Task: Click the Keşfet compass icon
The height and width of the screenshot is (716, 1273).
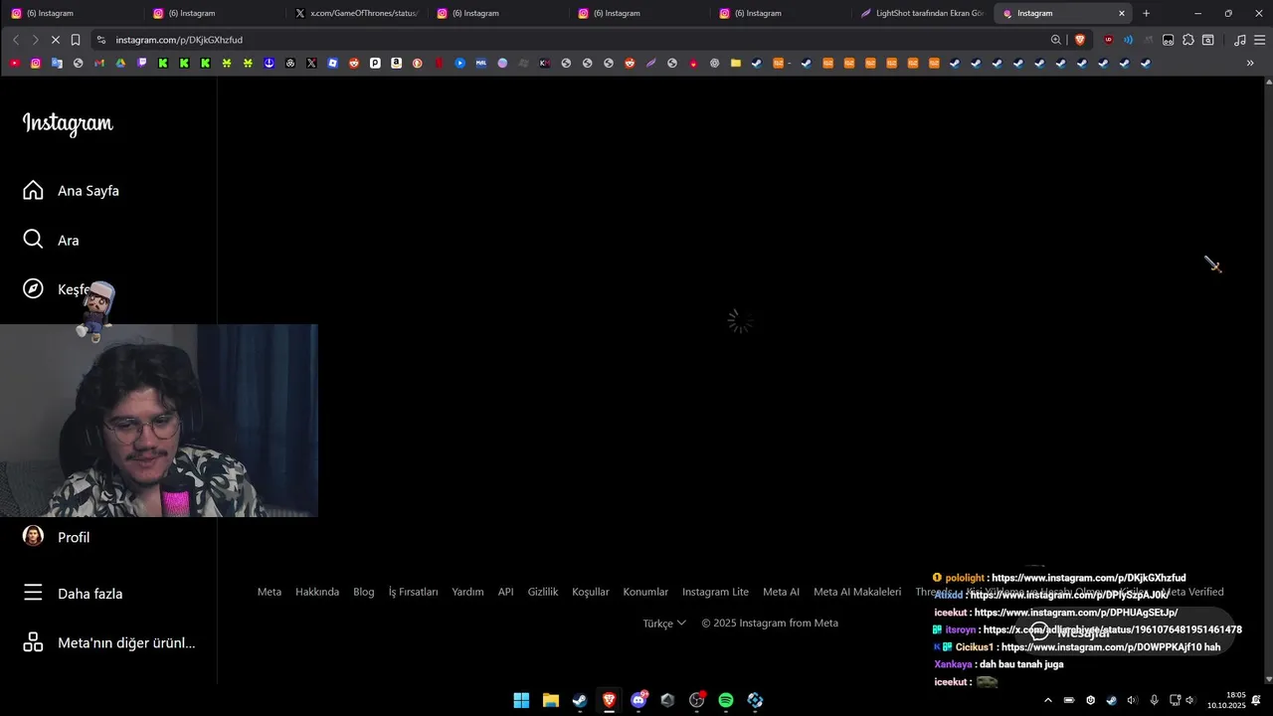Action: (x=33, y=288)
